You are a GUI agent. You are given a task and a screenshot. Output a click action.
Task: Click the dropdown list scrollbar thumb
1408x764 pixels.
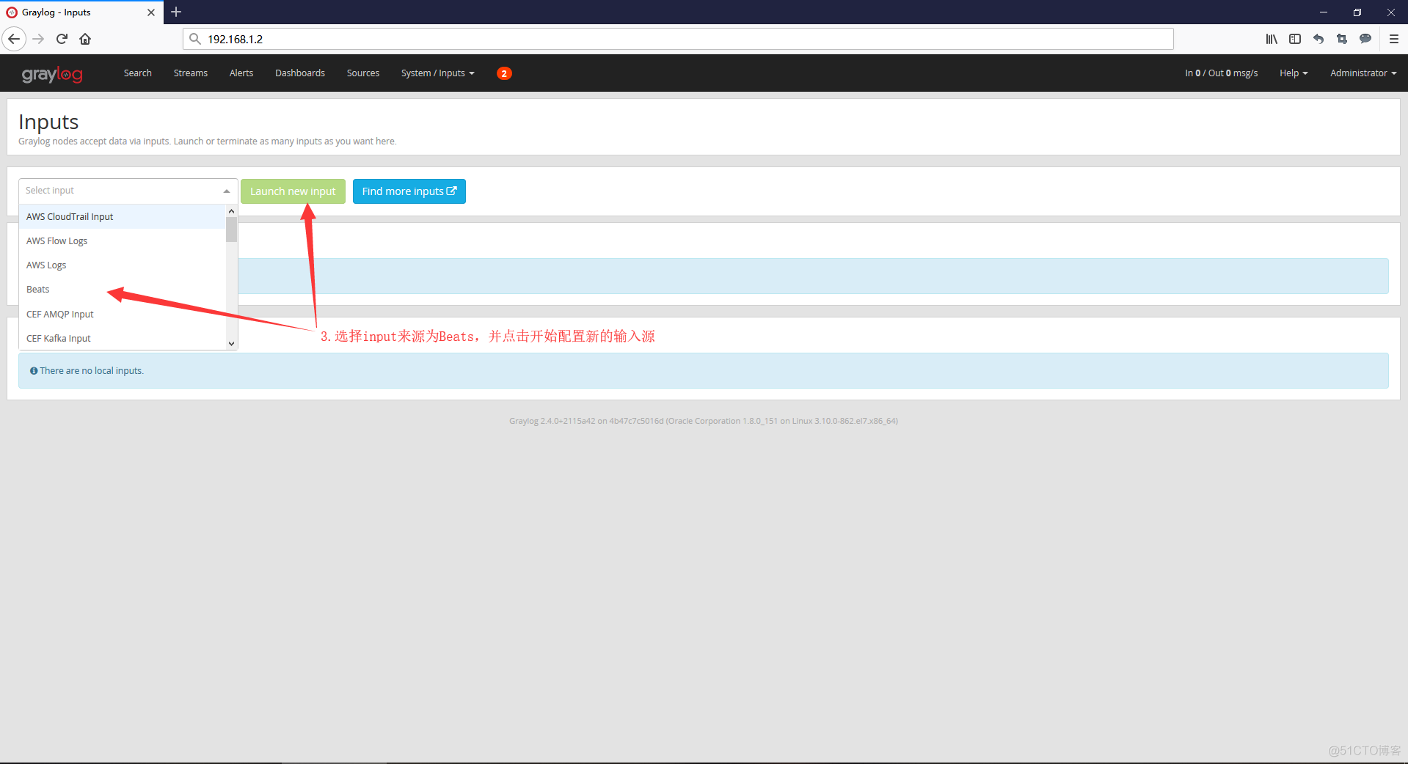[231, 230]
